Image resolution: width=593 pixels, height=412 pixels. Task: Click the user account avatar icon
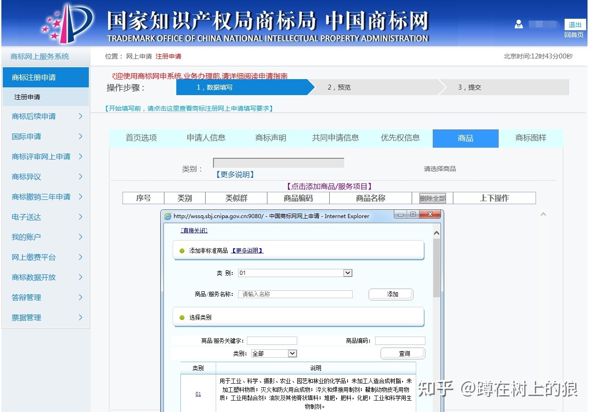pyautogui.click(x=518, y=24)
